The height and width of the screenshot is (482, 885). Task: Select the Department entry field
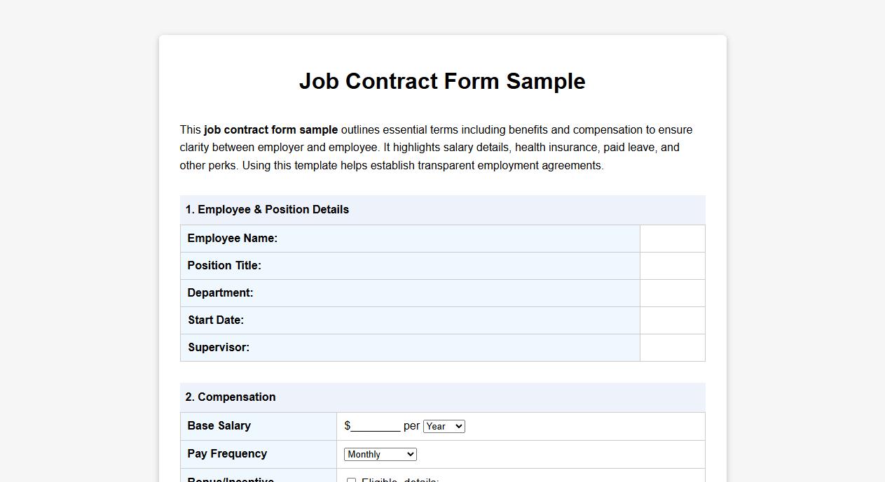coord(672,293)
